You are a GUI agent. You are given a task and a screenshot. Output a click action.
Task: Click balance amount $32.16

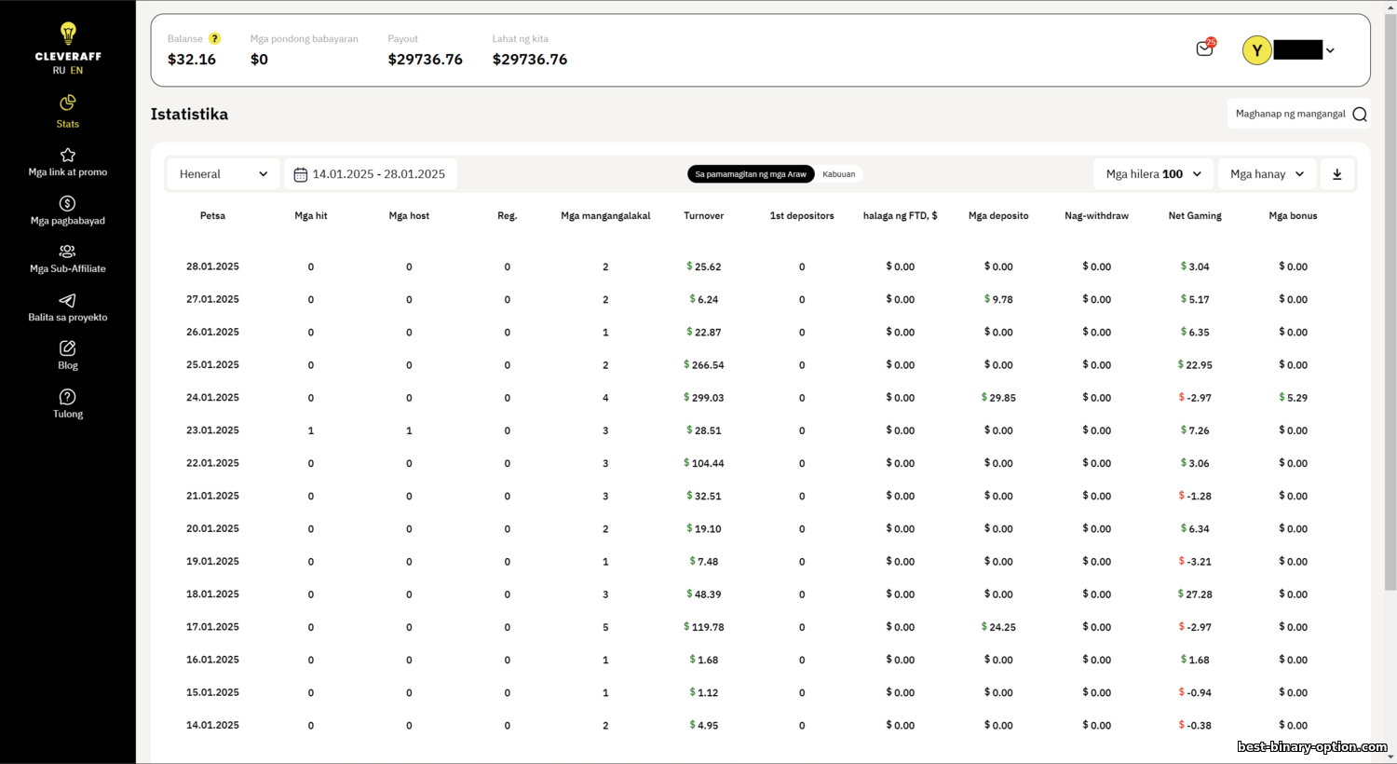pyautogui.click(x=192, y=60)
